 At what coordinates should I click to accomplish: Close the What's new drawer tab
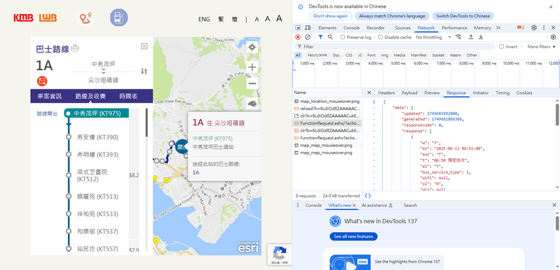[x=354, y=206]
